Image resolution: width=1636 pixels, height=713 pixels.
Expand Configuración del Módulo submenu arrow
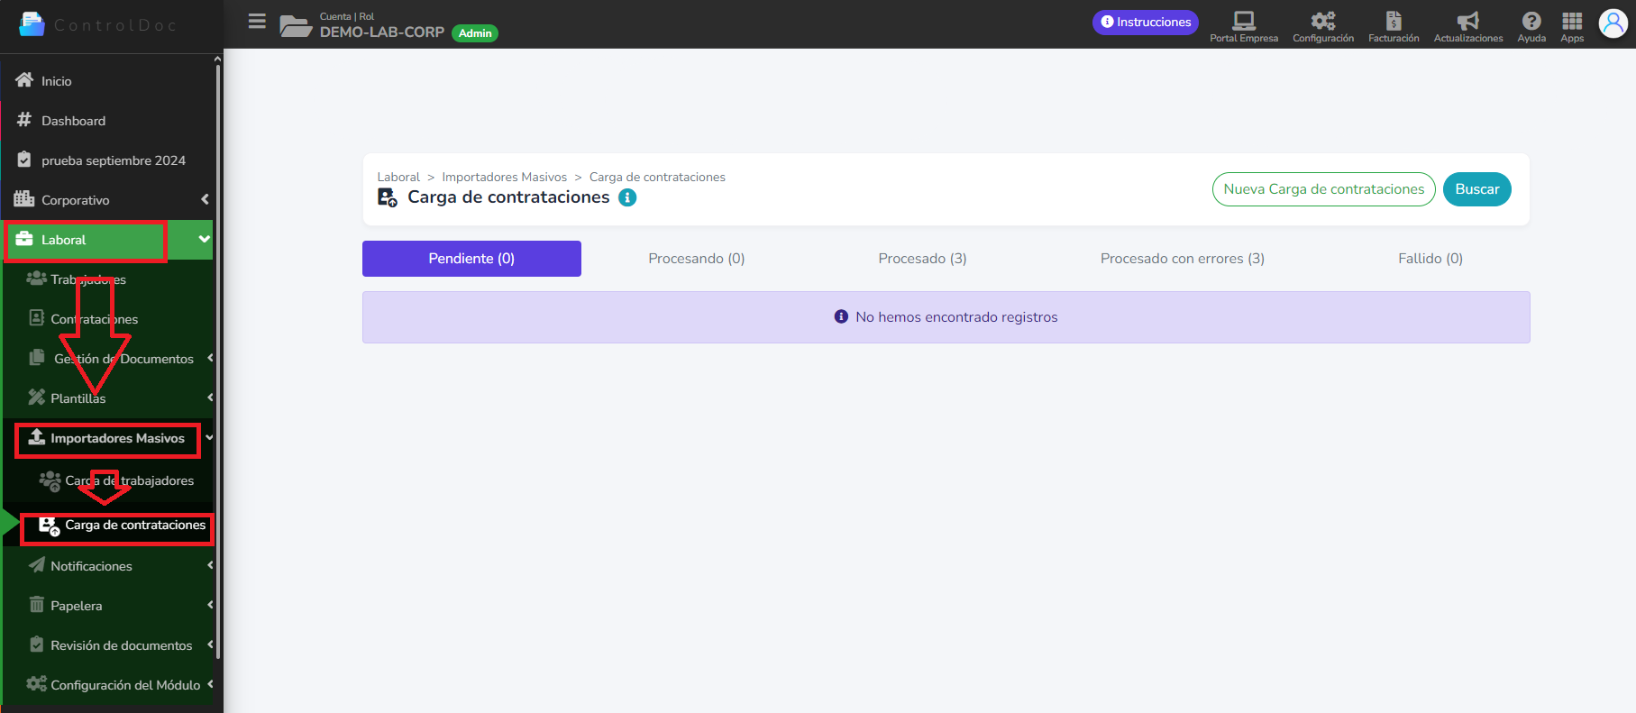pos(210,684)
